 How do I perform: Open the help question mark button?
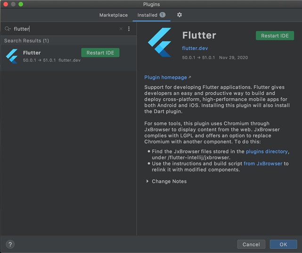10,245
